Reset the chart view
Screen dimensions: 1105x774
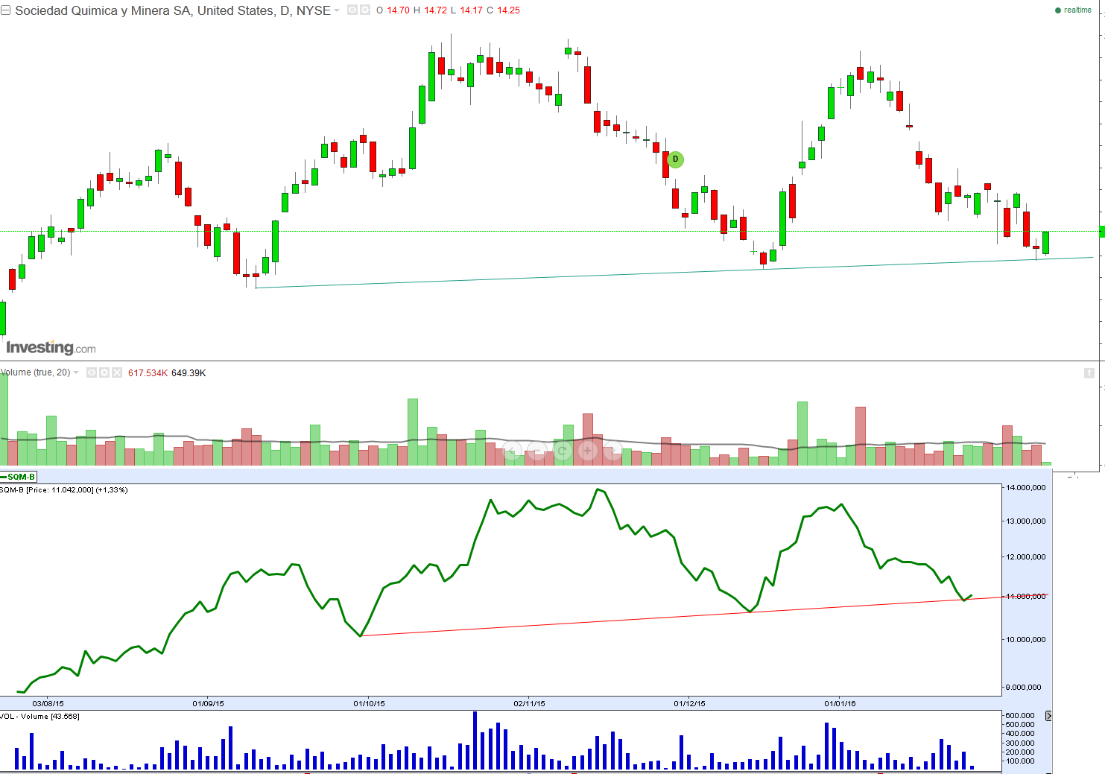(x=563, y=450)
